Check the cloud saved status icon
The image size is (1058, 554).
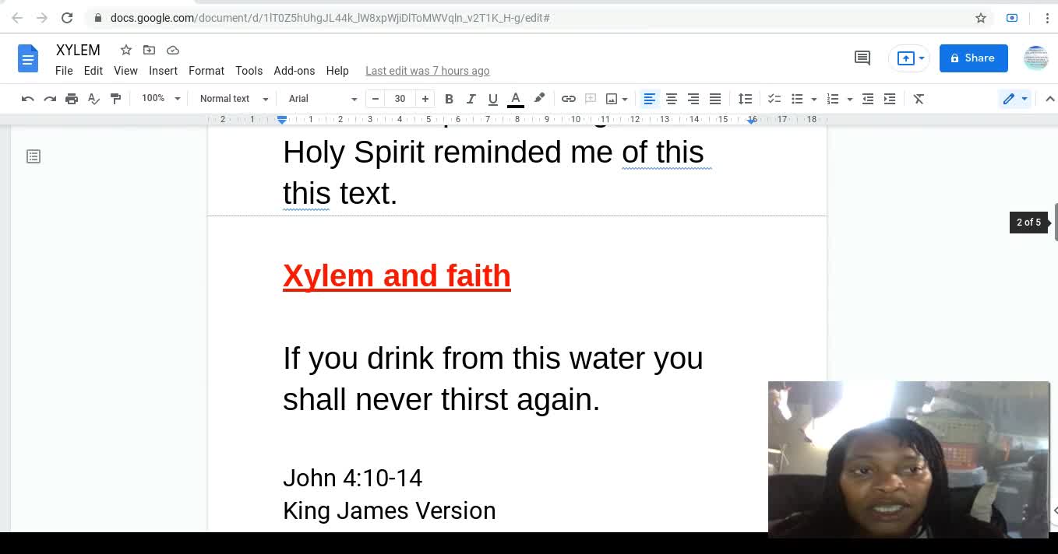coord(173,50)
